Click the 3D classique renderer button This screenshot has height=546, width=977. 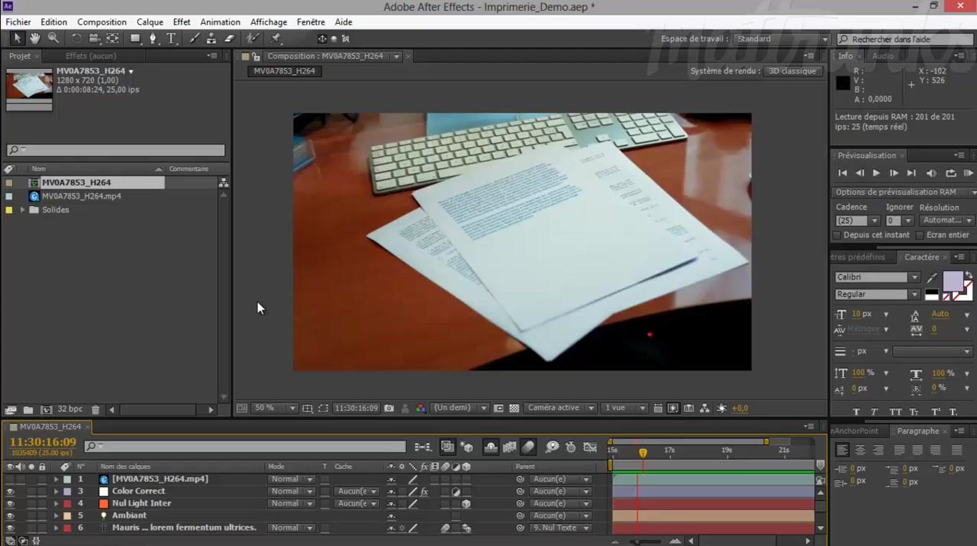[792, 71]
